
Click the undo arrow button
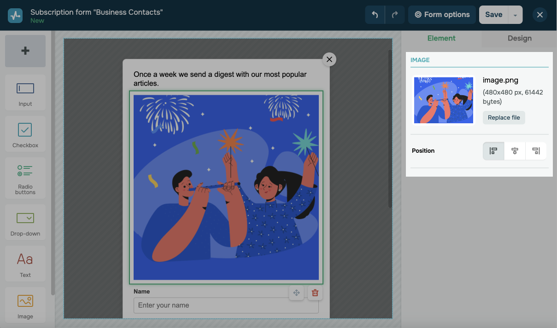(375, 15)
